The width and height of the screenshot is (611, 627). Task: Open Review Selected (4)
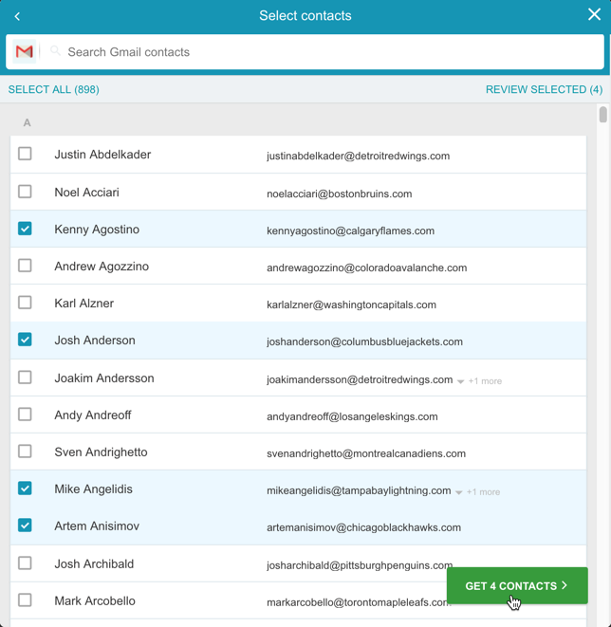[x=544, y=89]
